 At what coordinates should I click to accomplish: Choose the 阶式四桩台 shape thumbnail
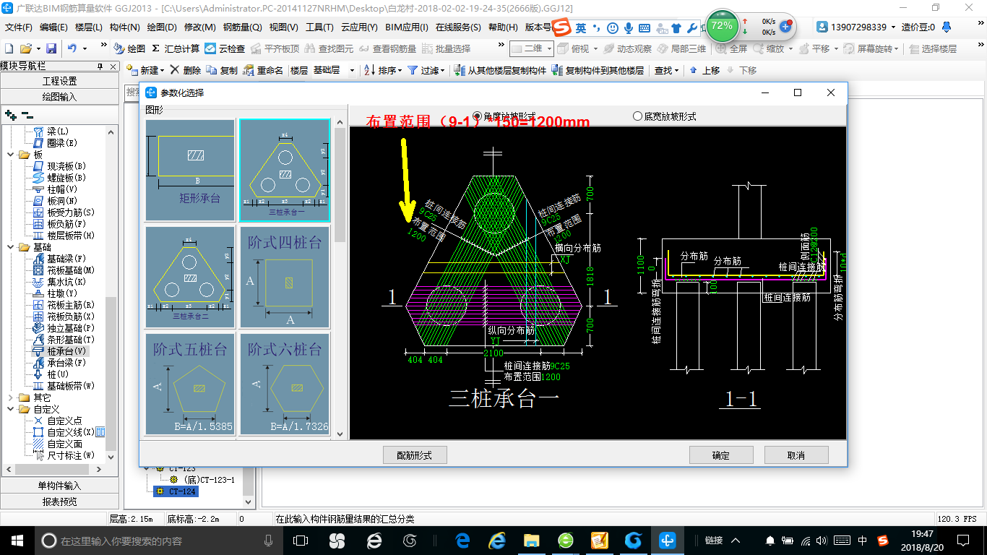(x=285, y=277)
